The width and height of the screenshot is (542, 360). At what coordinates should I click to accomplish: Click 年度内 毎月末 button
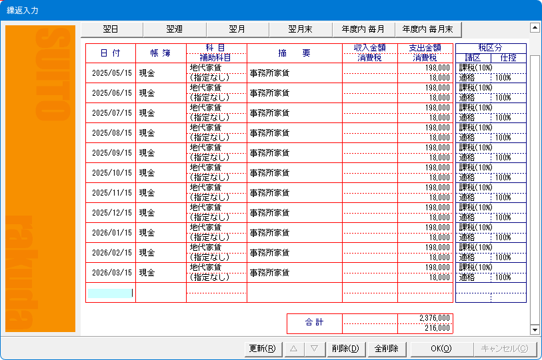(427, 29)
